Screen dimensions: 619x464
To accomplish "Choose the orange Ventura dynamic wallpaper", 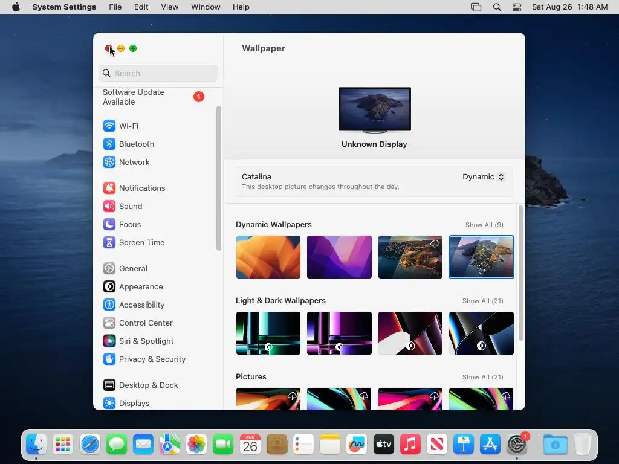I will click(x=268, y=257).
